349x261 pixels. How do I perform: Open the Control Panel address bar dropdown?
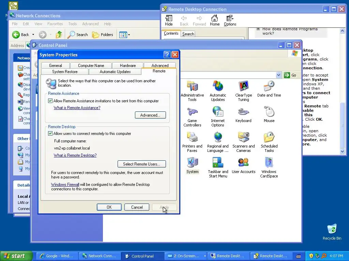(x=278, y=75)
